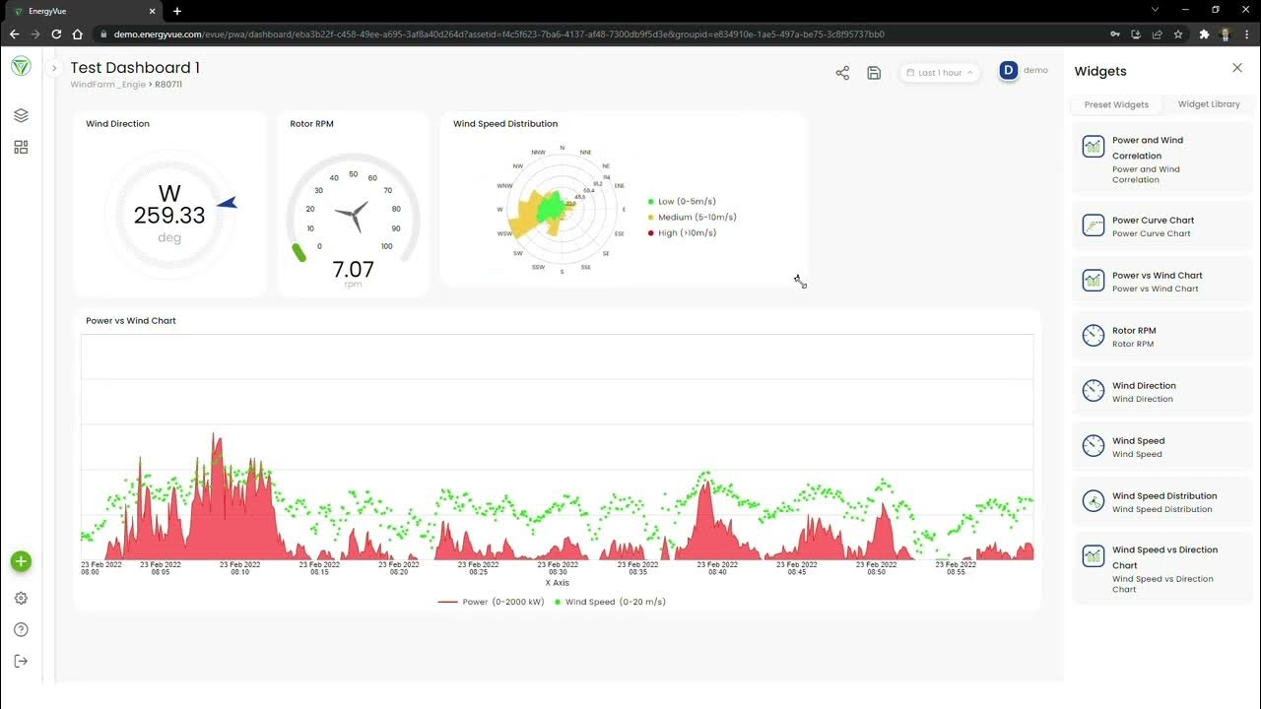1261x709 pixels.
Task: Click the Rotor RPM widget icon in library
Action: pyautogui.click(x=1094, y=336)
